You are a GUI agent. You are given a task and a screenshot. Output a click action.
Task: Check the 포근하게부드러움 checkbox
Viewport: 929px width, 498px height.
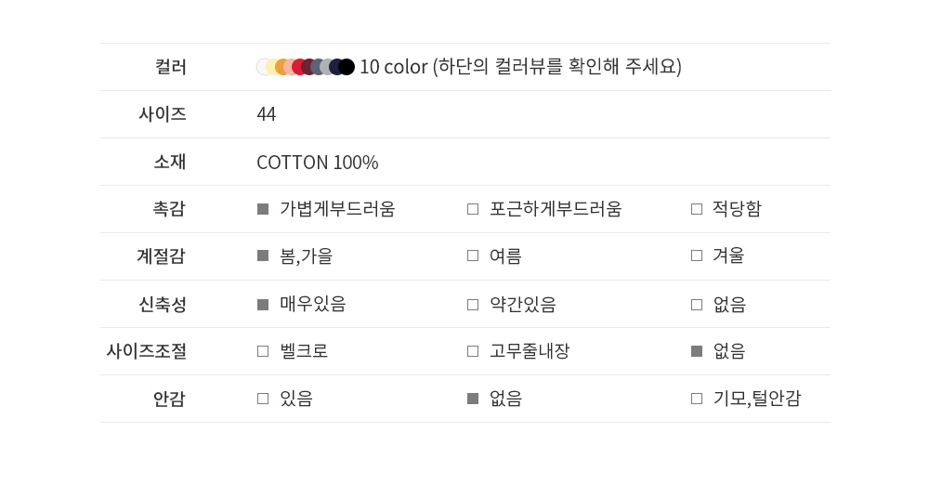[473, 209]
